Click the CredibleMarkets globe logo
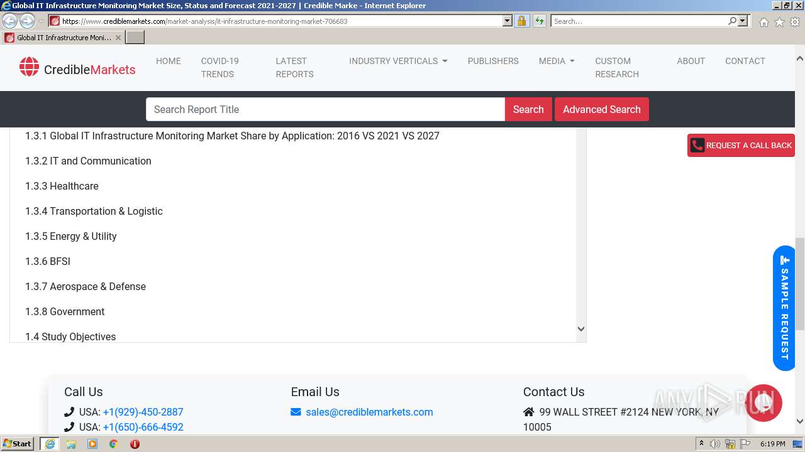 (29, 67)
